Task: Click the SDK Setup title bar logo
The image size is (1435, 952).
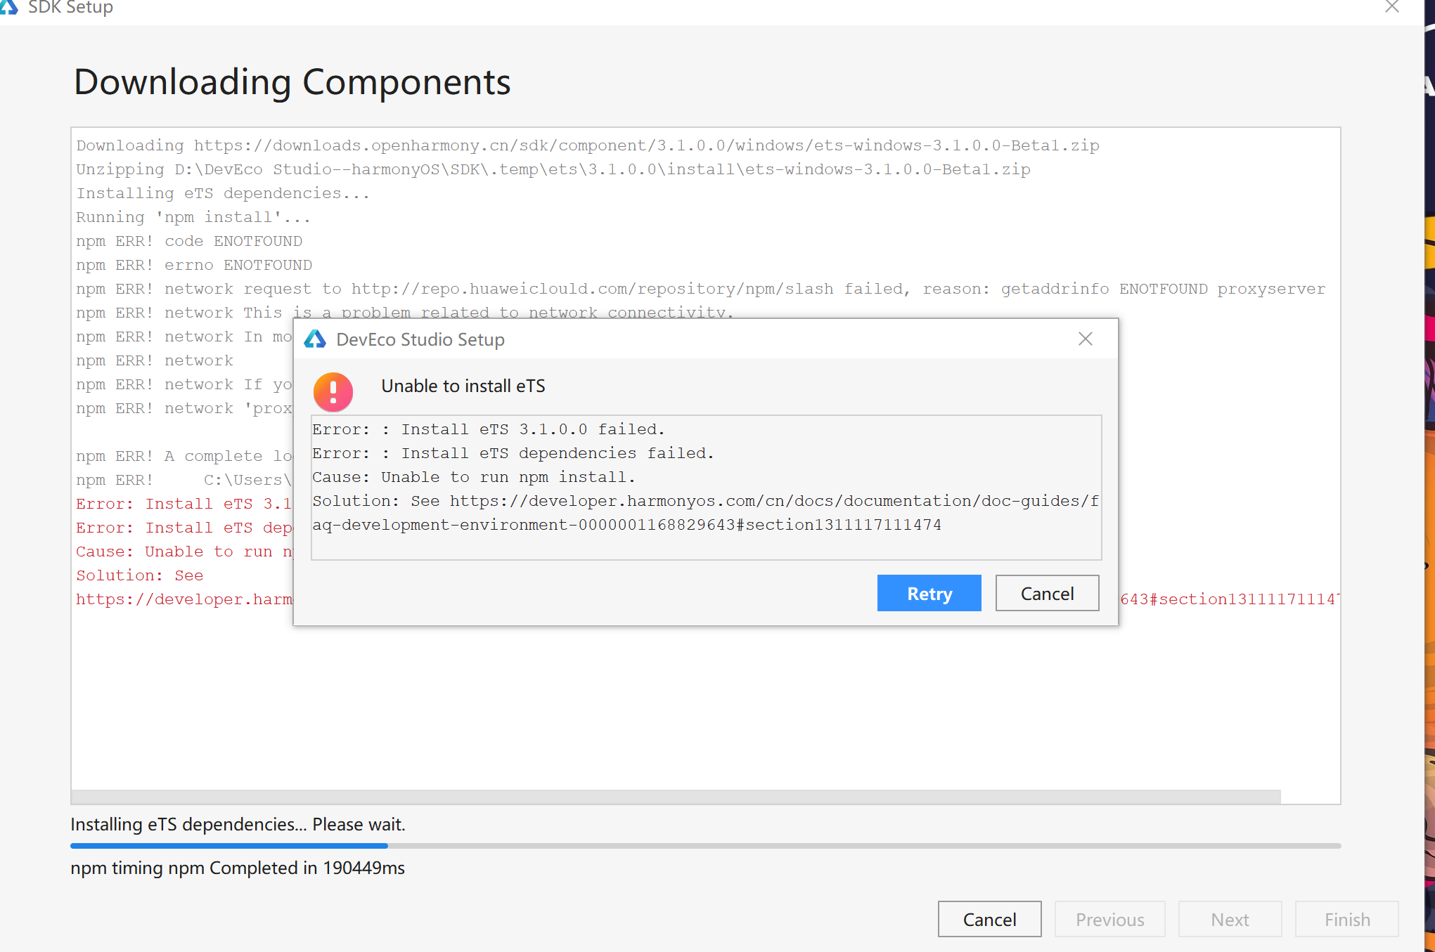Action: coord(8,6)
